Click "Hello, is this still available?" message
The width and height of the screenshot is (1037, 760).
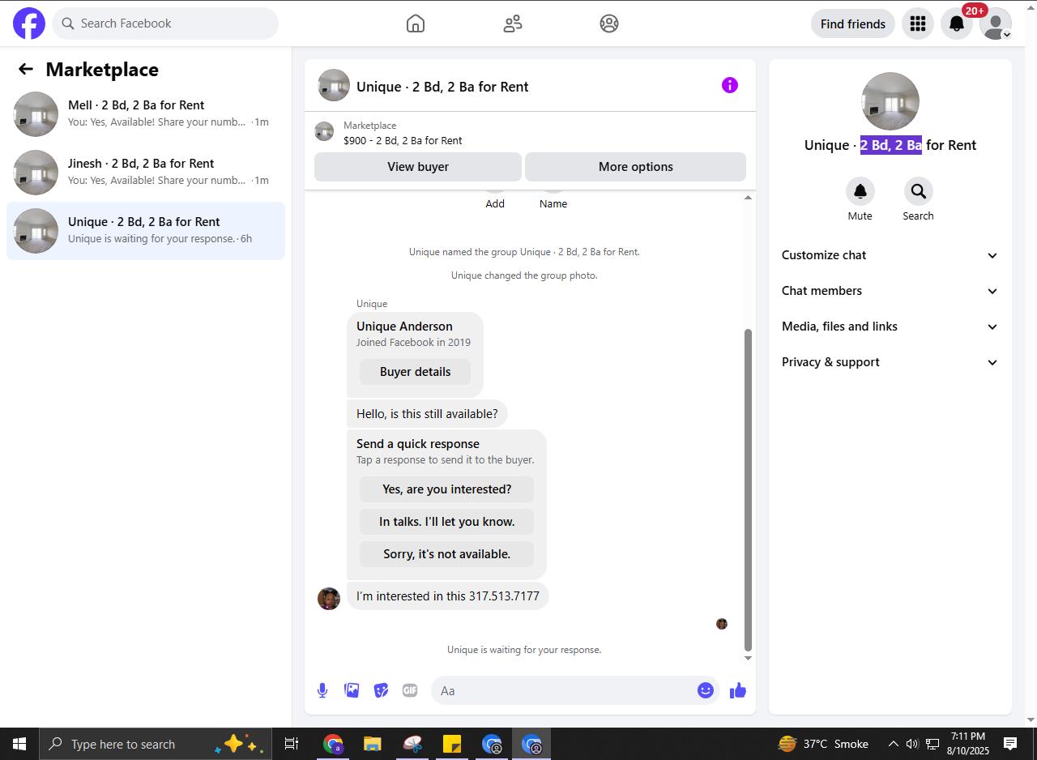pyautogui.click(x=427, y=413)
